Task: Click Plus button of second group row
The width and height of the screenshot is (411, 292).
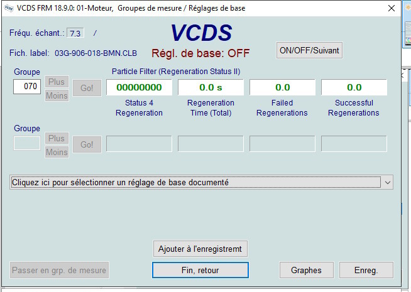Action: (57, 138)
